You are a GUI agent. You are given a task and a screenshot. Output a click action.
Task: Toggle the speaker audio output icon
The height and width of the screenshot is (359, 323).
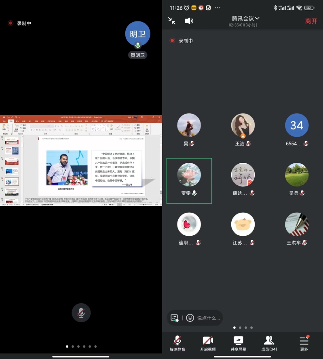(x=189, y=21)
